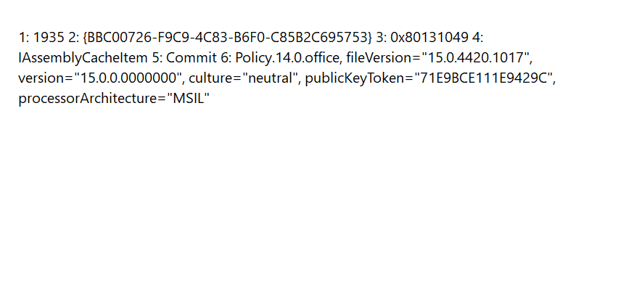
Task: Click the IAssemblyCacheItem text
Action: [x=83, y=58]
